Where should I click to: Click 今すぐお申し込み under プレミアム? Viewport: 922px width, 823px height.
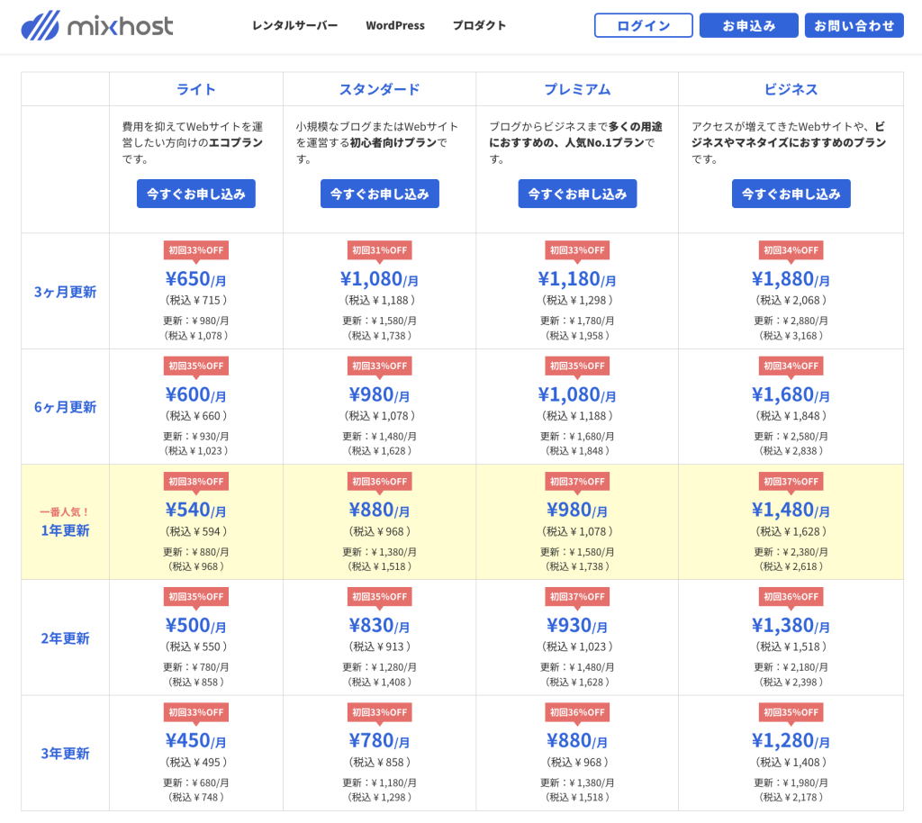(577, 194)
